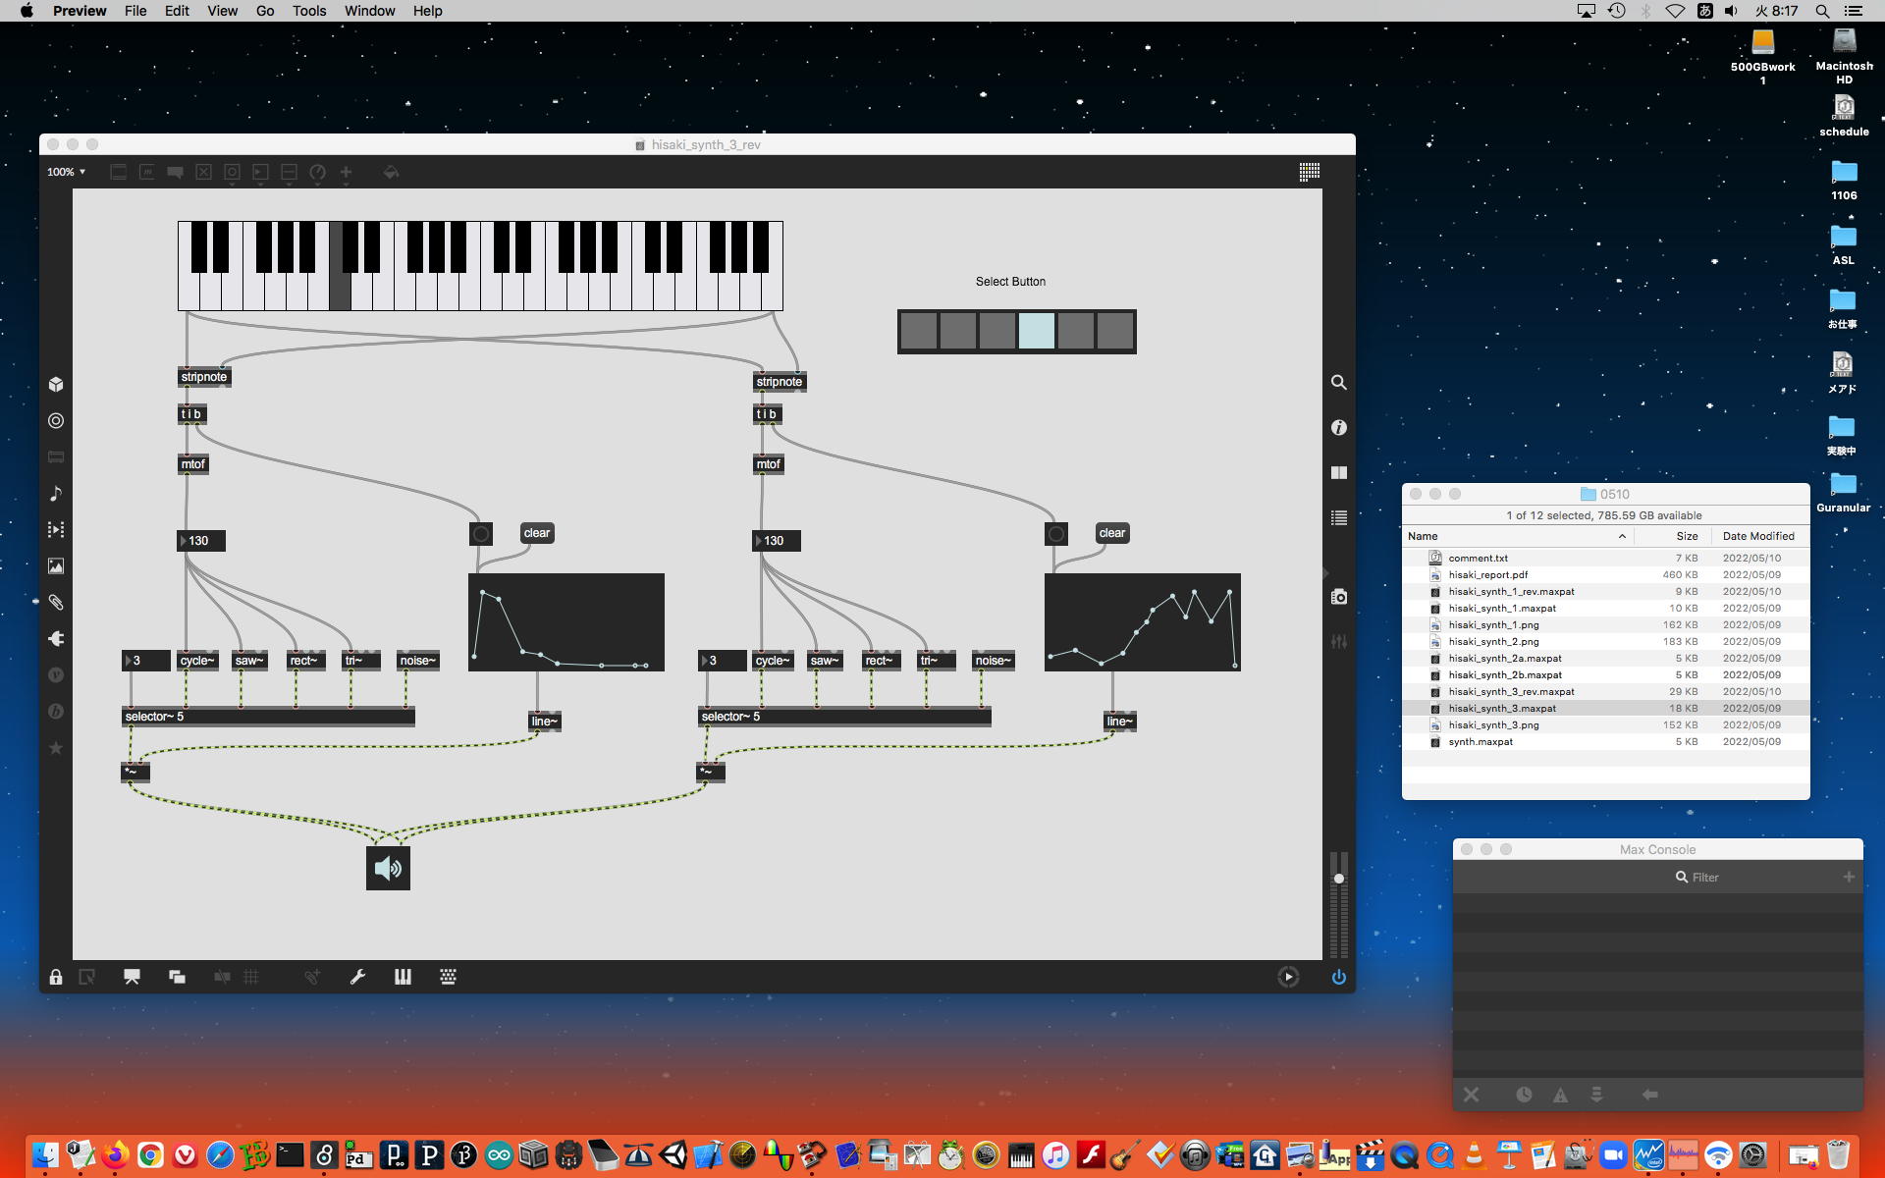Screen dimensions: 1885x1178
Task: Open the 100% zoom dropdown
Action: (67, 172)
